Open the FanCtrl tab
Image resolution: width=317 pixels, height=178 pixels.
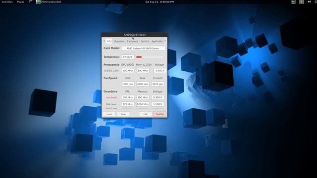click(x=145, y=41)
